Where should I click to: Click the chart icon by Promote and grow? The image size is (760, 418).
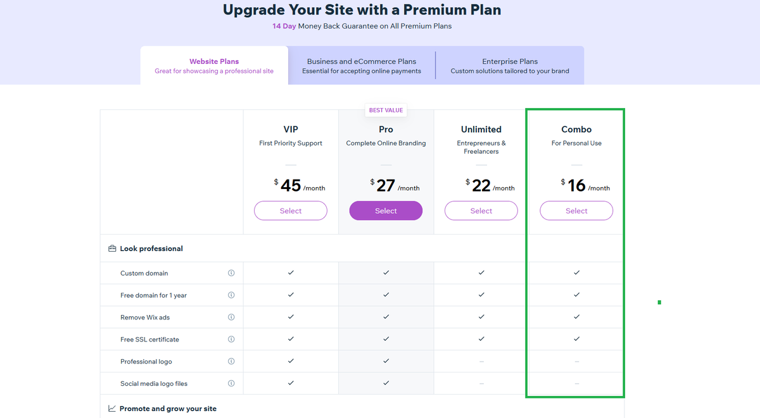click(112, 409)
